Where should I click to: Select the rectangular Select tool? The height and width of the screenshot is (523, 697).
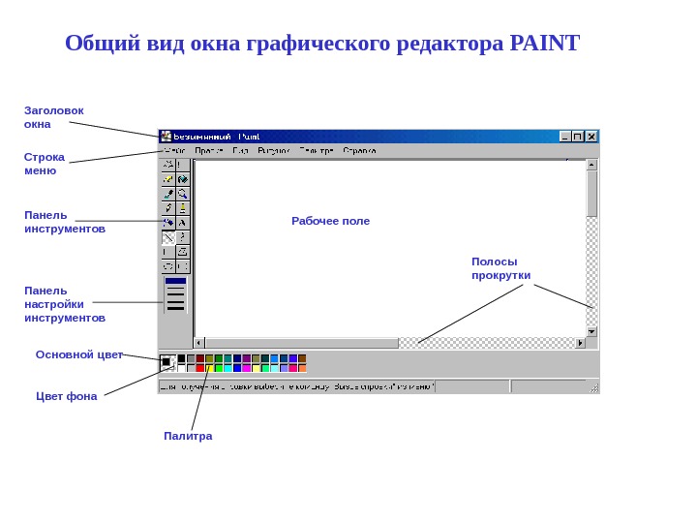point(183,165)
